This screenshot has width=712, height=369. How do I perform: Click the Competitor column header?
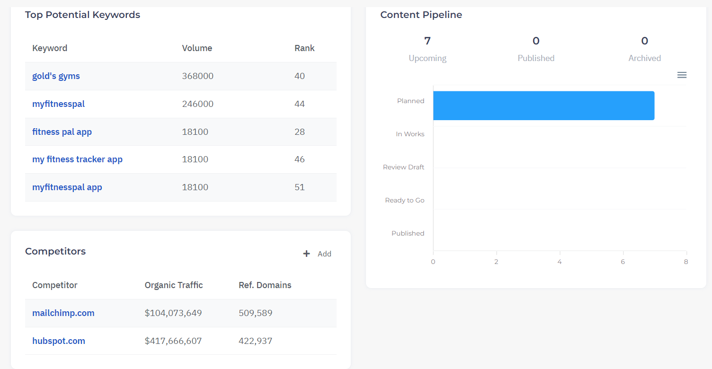55,285
